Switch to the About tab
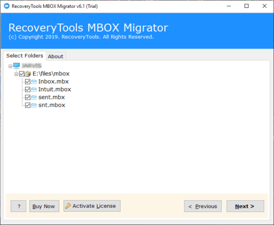274x225 pixels. [x=55, y=56]
